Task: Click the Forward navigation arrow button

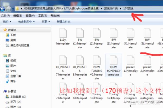Action: [x=8, y=9]
